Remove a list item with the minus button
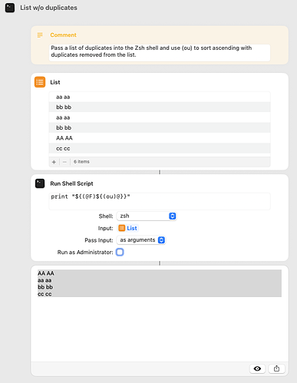This screenshot has height=383, width=297. tap(64, 162)
